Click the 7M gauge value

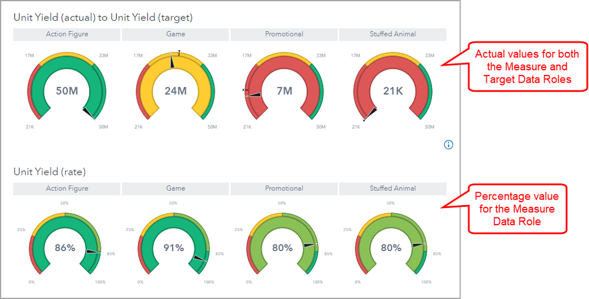284,91
